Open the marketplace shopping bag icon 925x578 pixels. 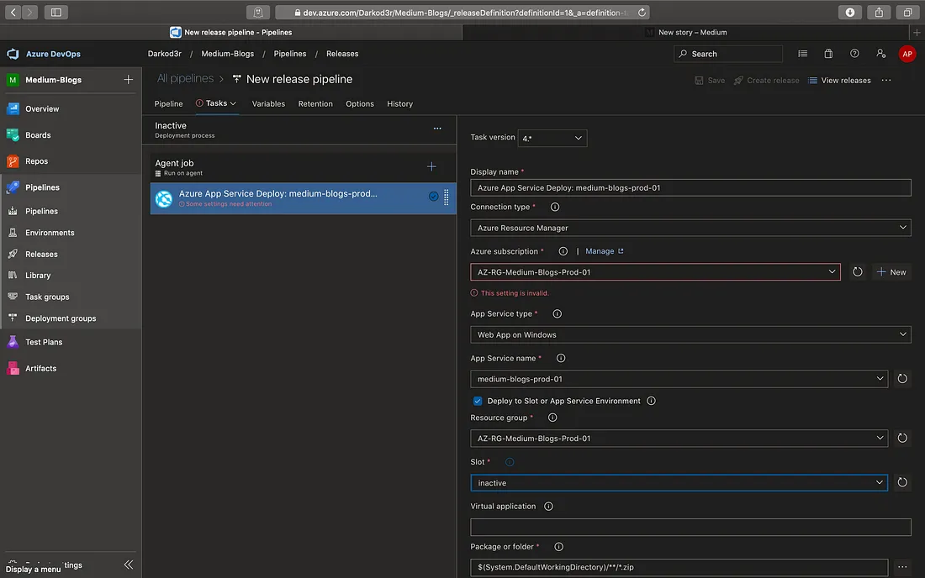point(828,54)
